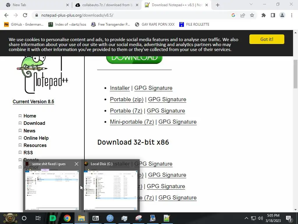Click the Portable (zip) link above the 32-bit heading
298x224 pixels.
point(127,99)
